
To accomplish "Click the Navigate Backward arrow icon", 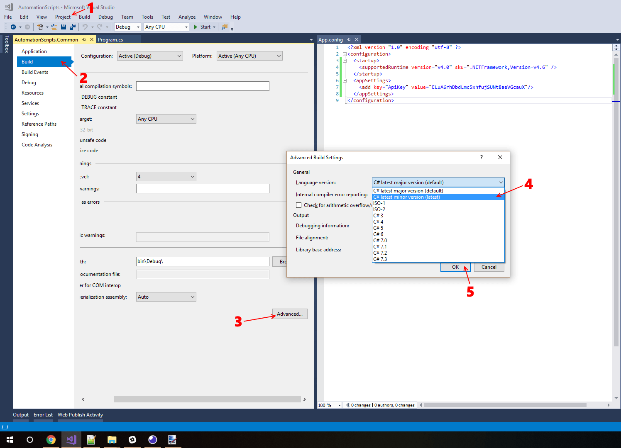I will (x=13, y=27).
